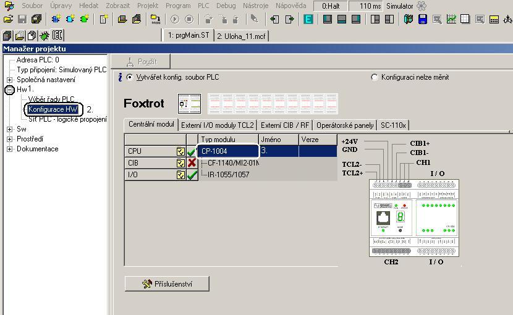513x315 pixels.
Task: Select the CP-1004 module cell
Action: 228,151
